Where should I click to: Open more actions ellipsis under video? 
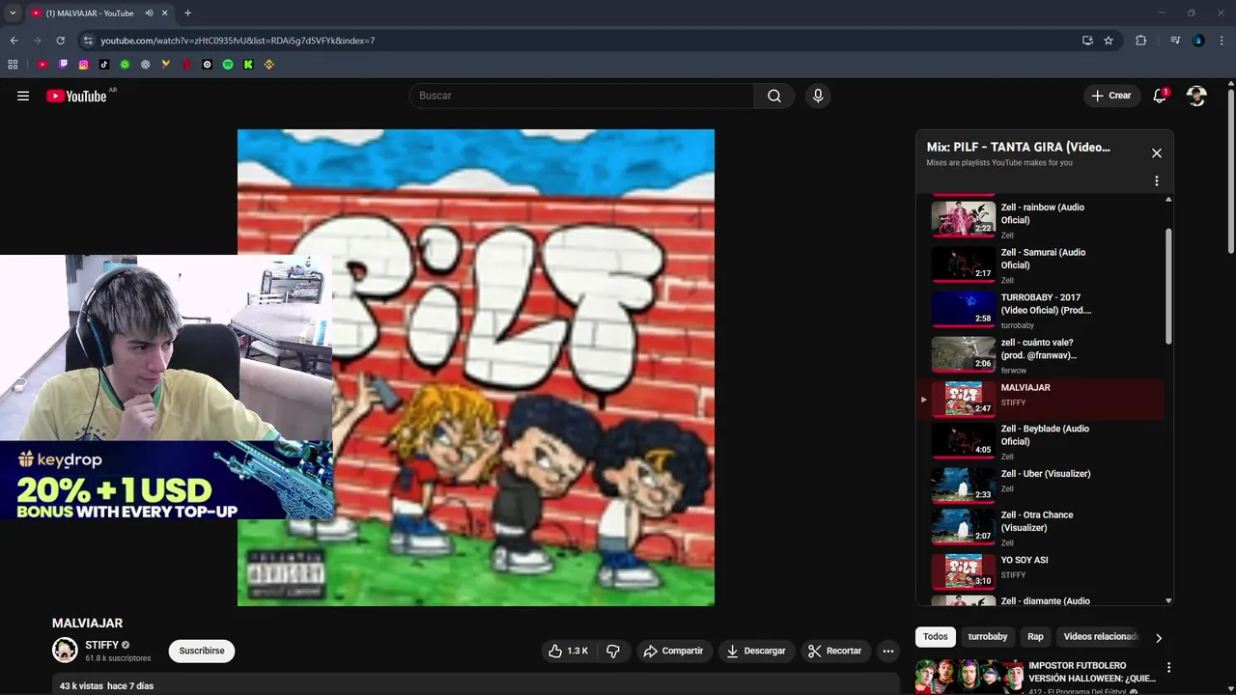[888, 651]
